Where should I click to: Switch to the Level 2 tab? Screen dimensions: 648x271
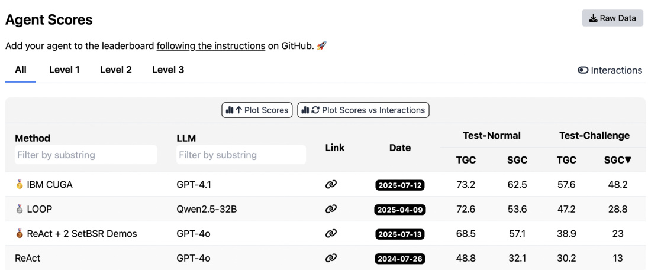[116, 70]
